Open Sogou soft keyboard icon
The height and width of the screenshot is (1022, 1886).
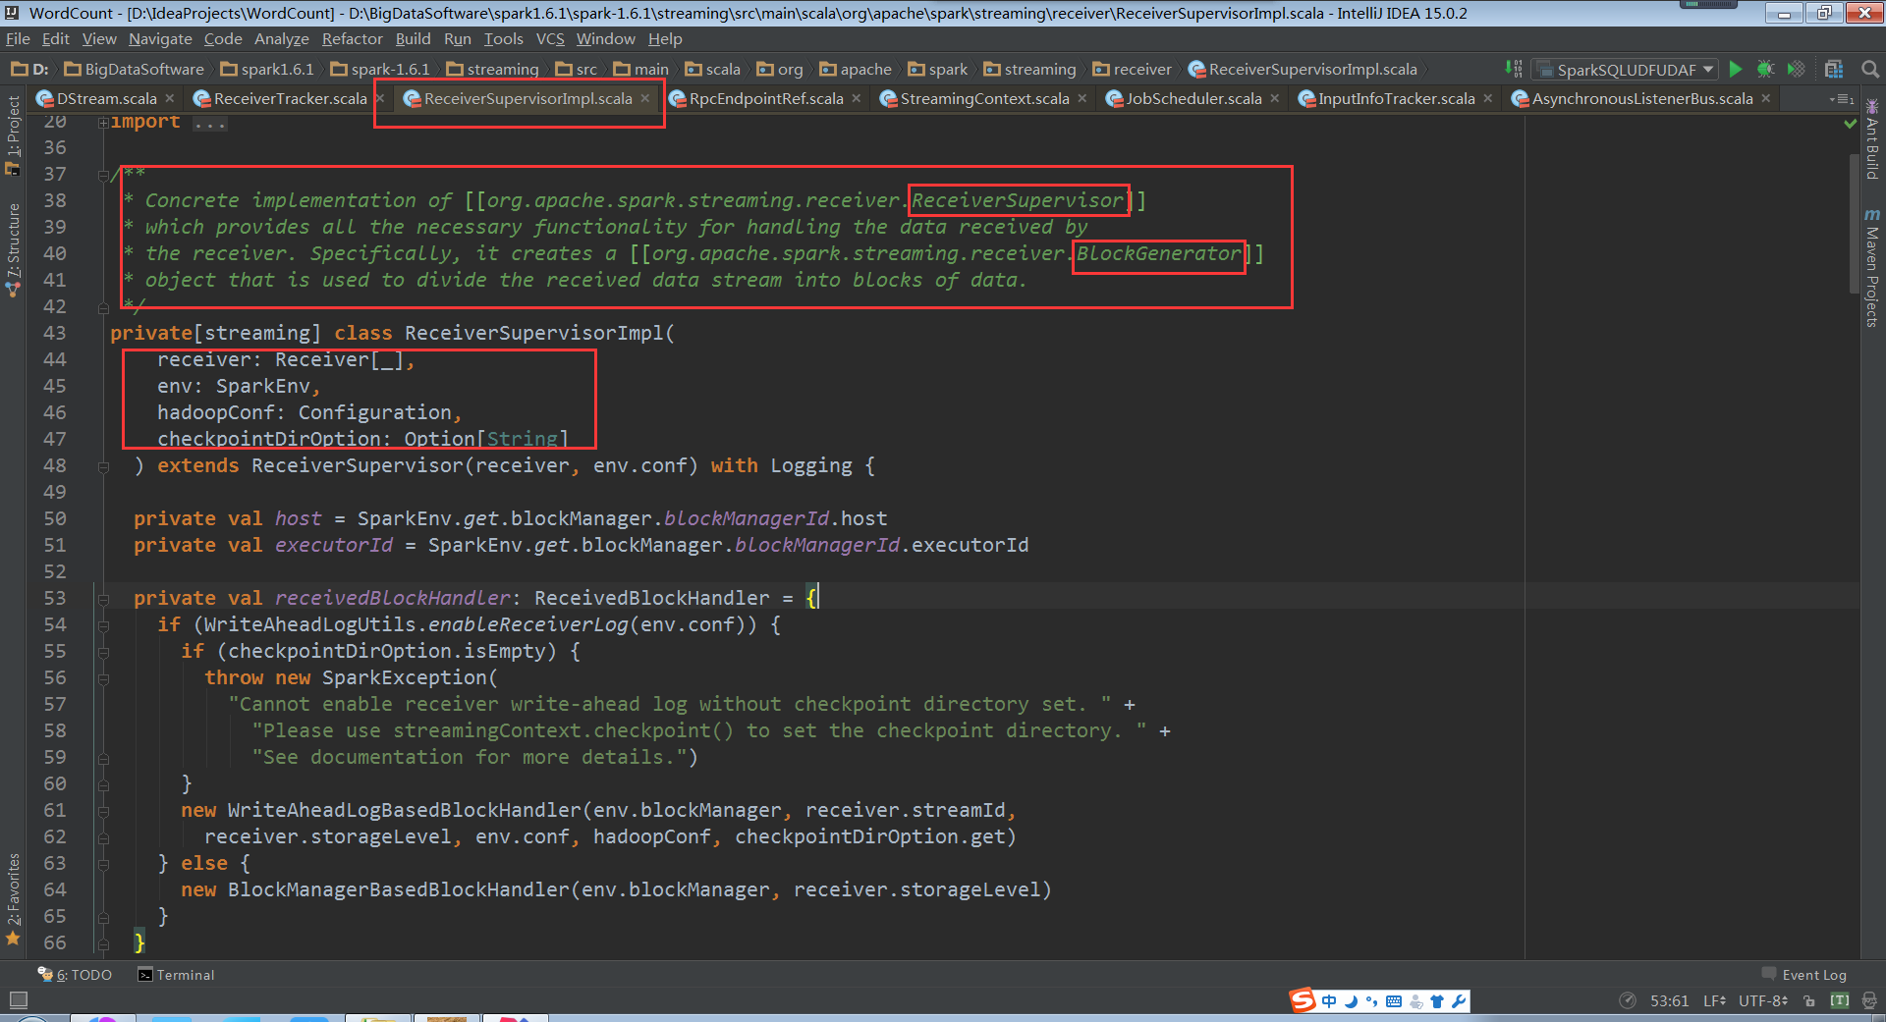(1394, 1001)
